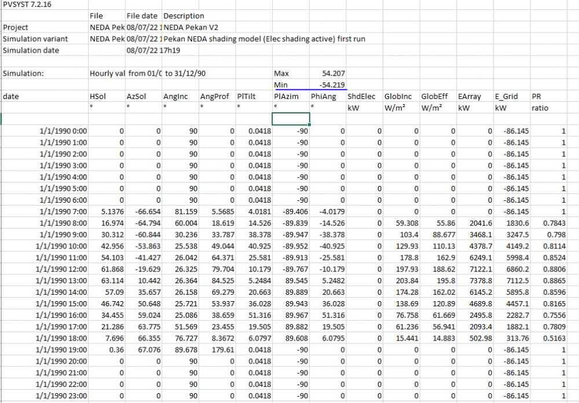Click the EArray value 7378.8

tap(480, 280)
